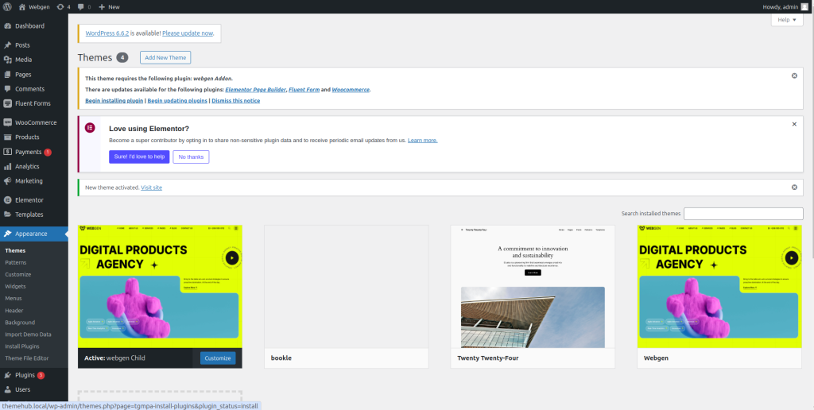Open Customize in Appearance submenu
This screenshot has height=410, width=814.
(18, 275)
